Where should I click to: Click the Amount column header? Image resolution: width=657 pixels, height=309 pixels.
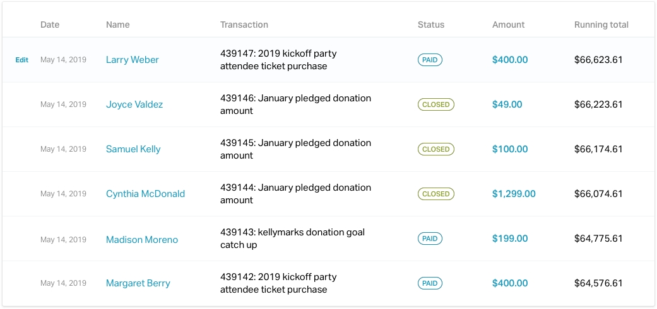click(508, 25)
